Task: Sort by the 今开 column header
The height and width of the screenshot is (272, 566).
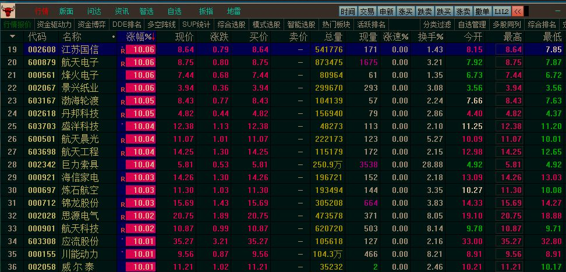Action: pyautogui.click(x=473, y=37)
